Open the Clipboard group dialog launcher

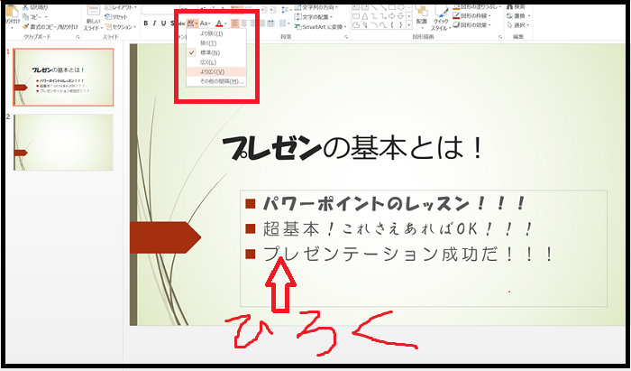(x=78, y=37)
